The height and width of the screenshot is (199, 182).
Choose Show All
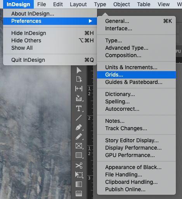coord(50,48)
